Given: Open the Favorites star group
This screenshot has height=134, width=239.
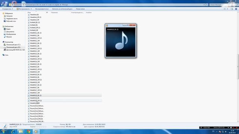Looking at the screenshot, I should point(7,13).
